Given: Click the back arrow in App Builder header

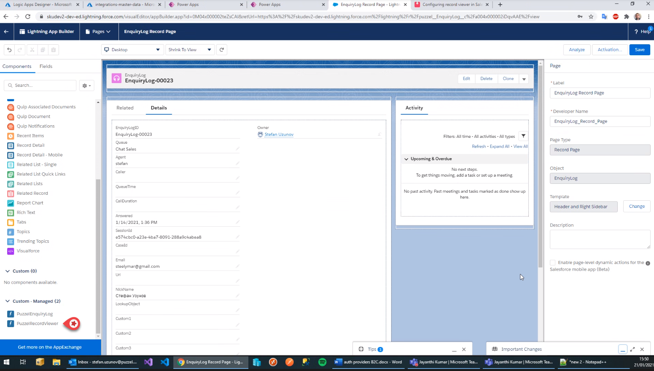Looking at the screenshot, I should 6,32.
